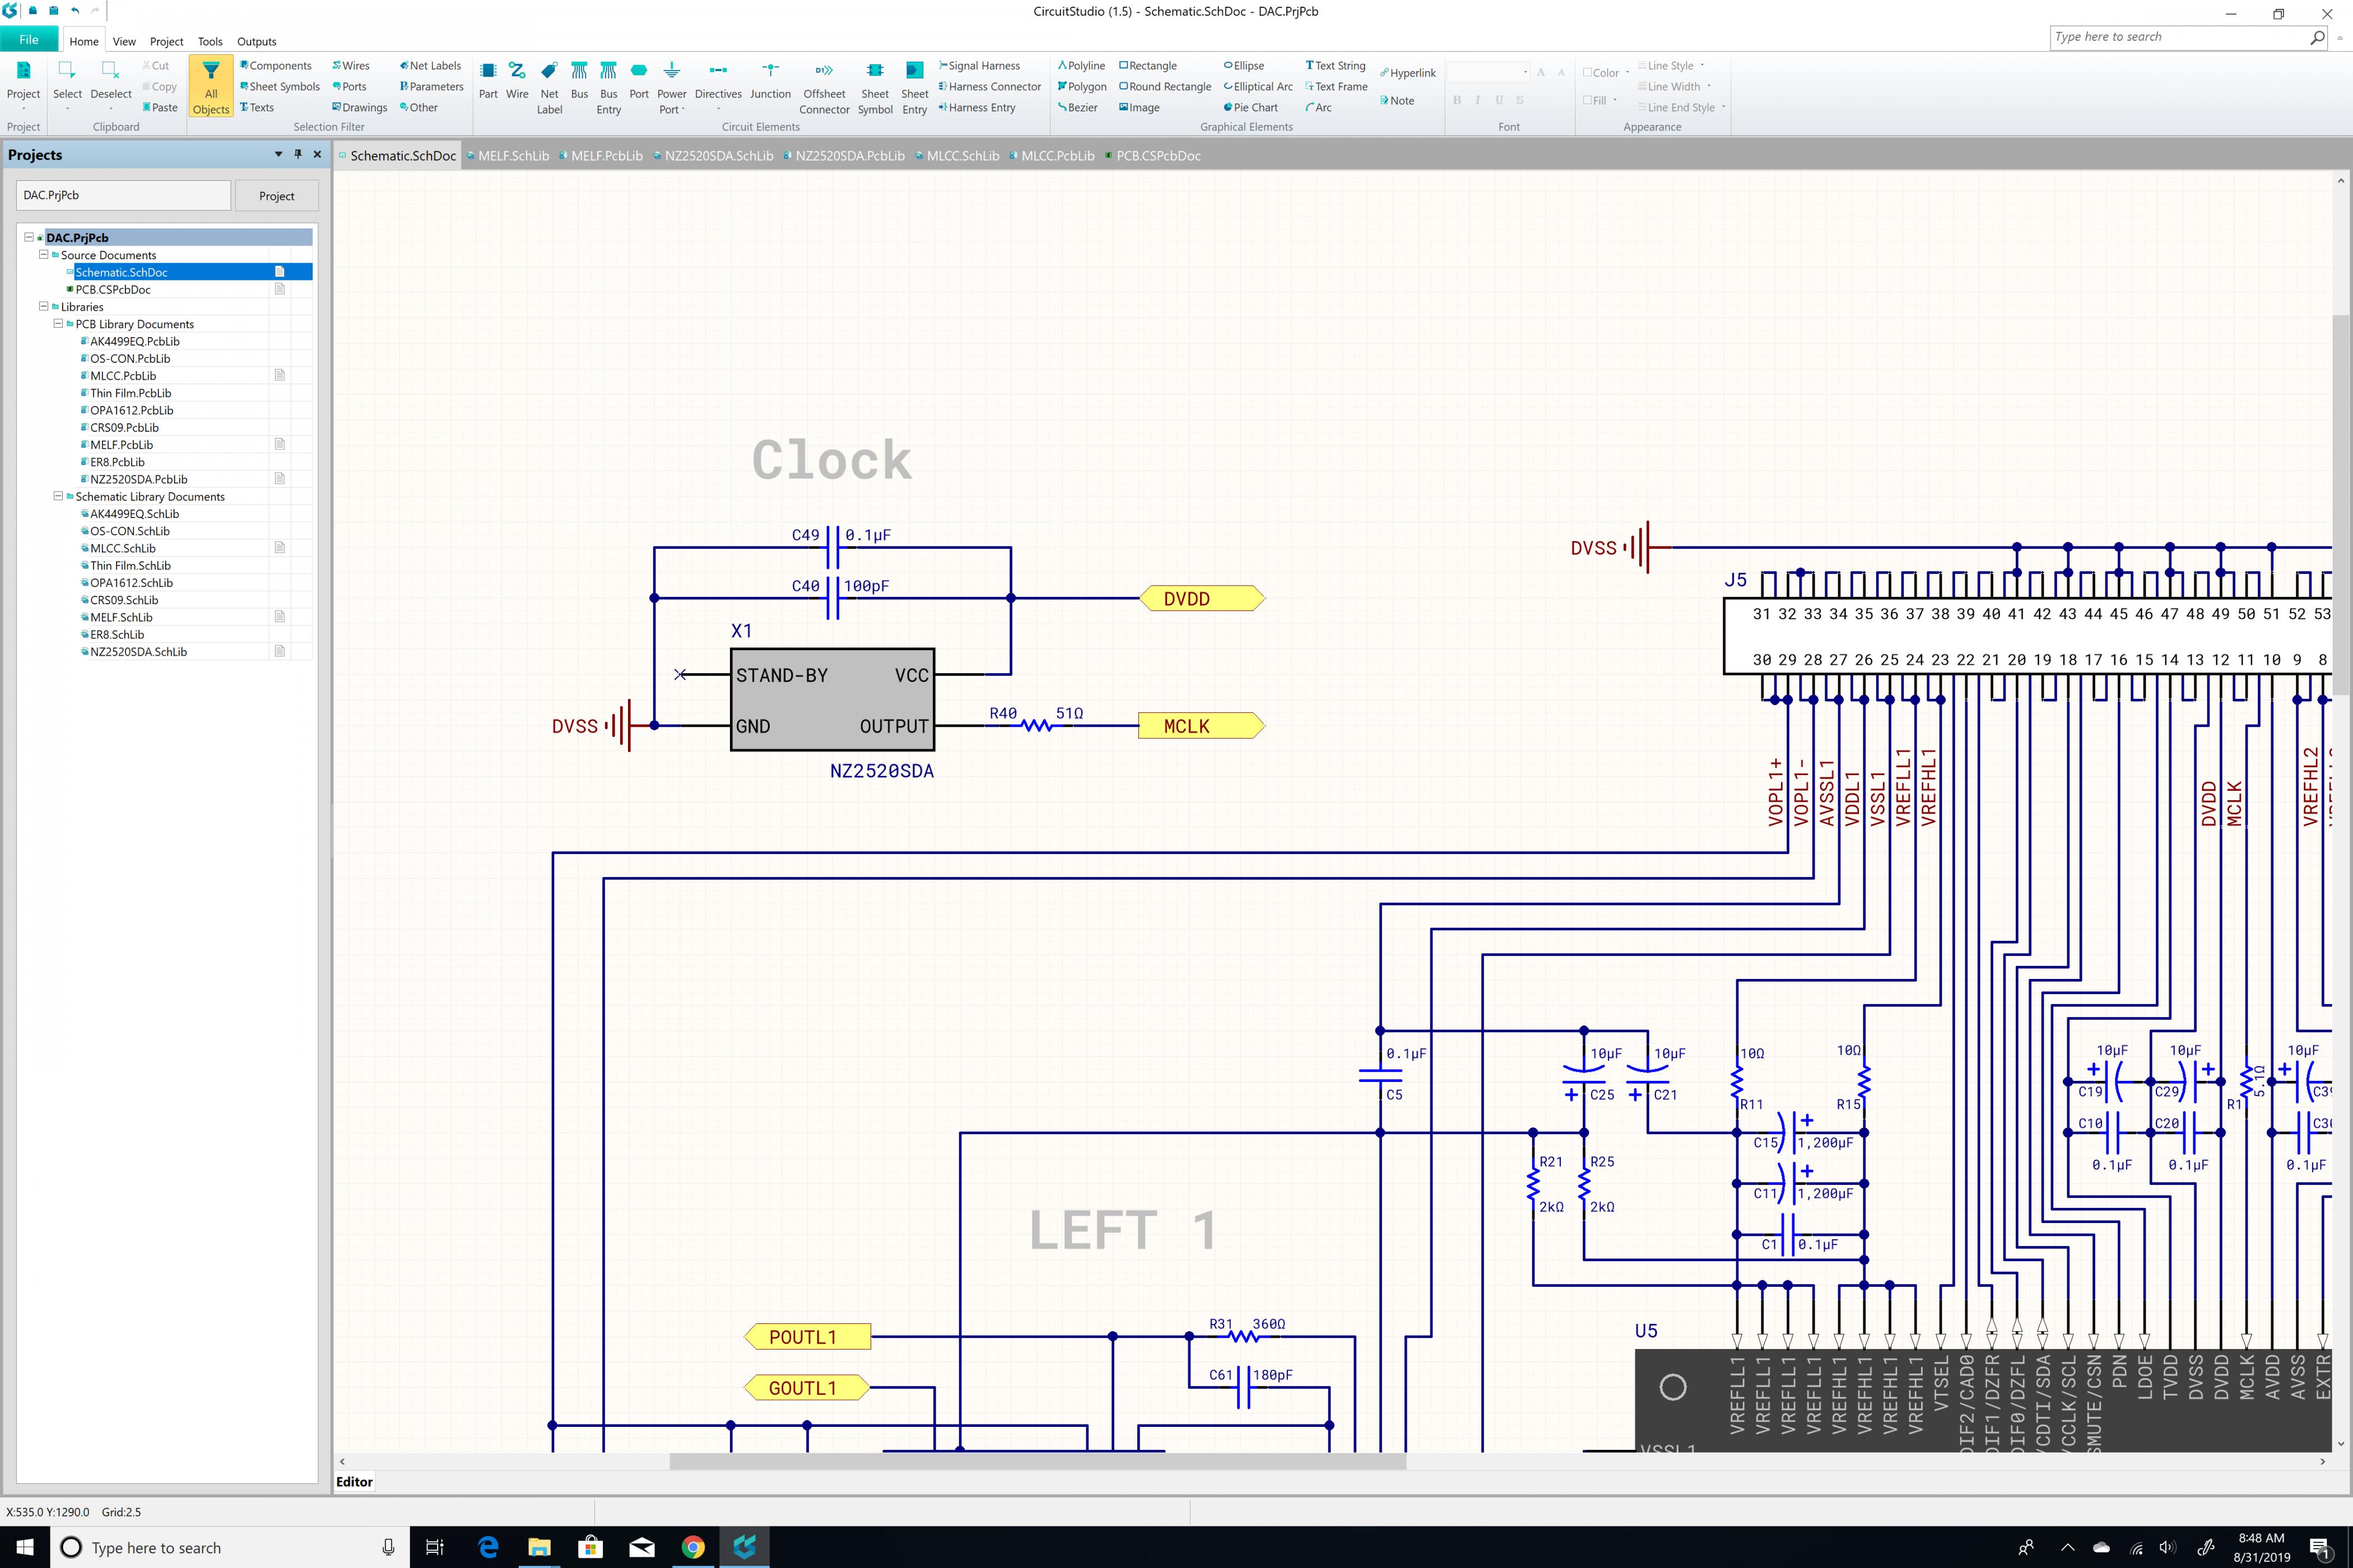Toggle the Other selection filter
Screen dimensions: 2353x1568
click(418, 108)
